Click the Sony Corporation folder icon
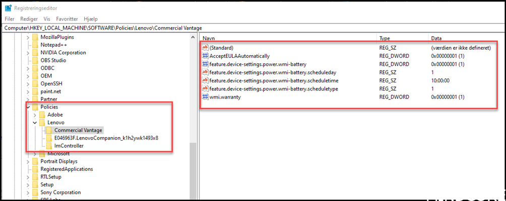This screenshot has height=201, width=506. pyautogui.click(x=35, y=192)
